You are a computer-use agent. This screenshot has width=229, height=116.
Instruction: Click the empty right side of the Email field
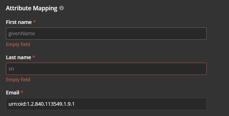[167, 104]
